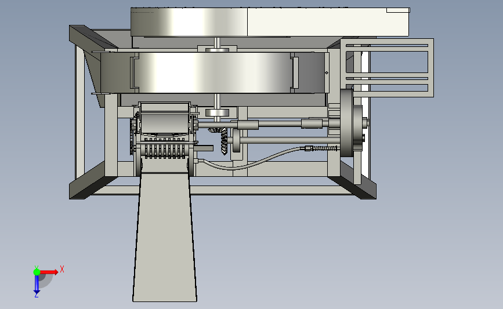This screenshot has width=503, height=309.
Task: Select the large pulley wheel on right
Action: click(x=346, y=123)
